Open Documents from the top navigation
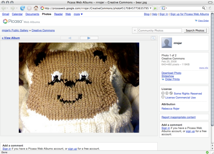This screenshot has height=154, width=214. 32,14
